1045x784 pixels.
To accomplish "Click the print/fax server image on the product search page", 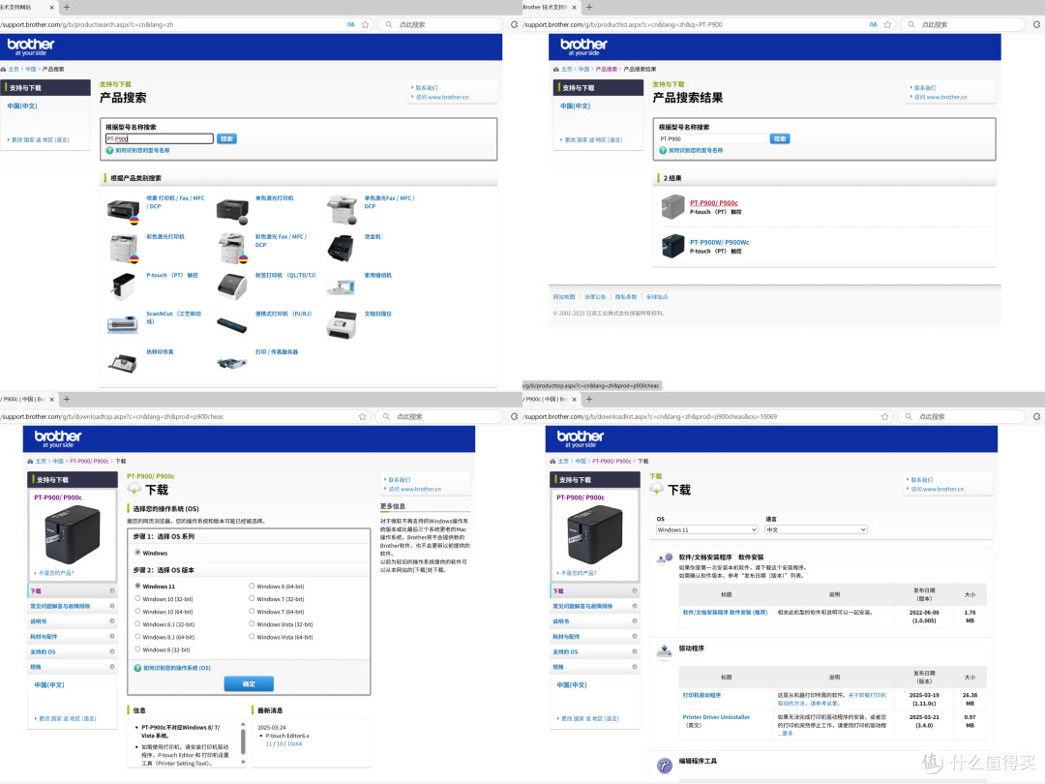I will click(232, 363).
